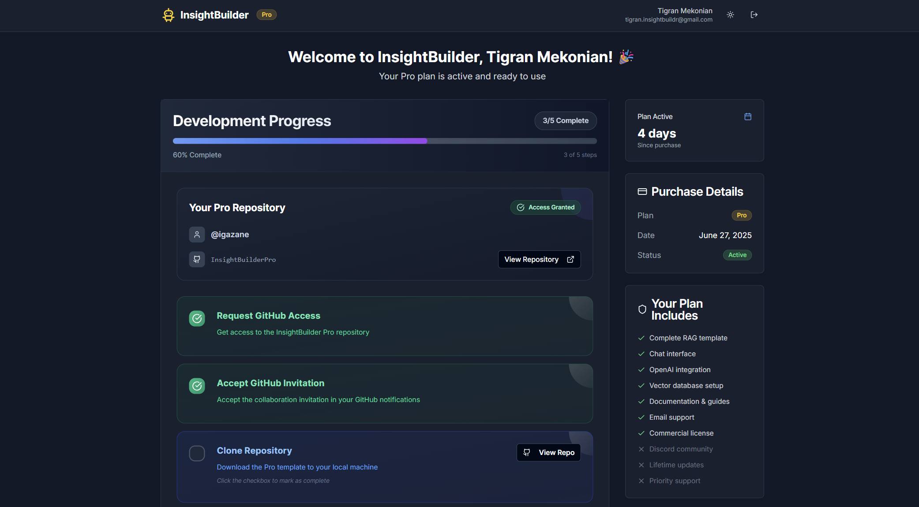Open the Access Granted status badge
This screenshot has height=507, width=919.
pos(545,207)
